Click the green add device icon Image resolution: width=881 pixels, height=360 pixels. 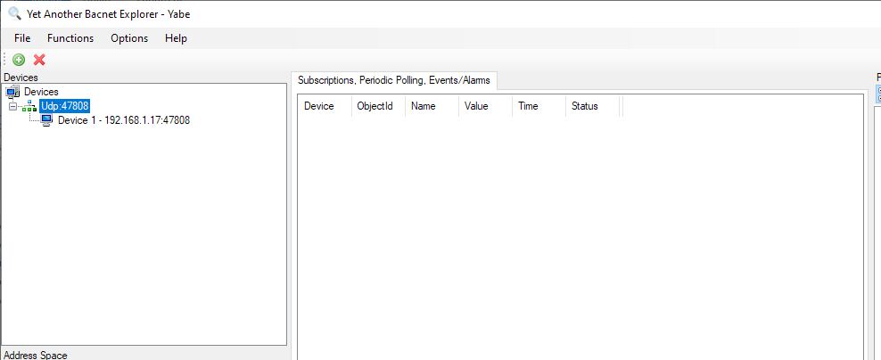[x=19, y=60]
